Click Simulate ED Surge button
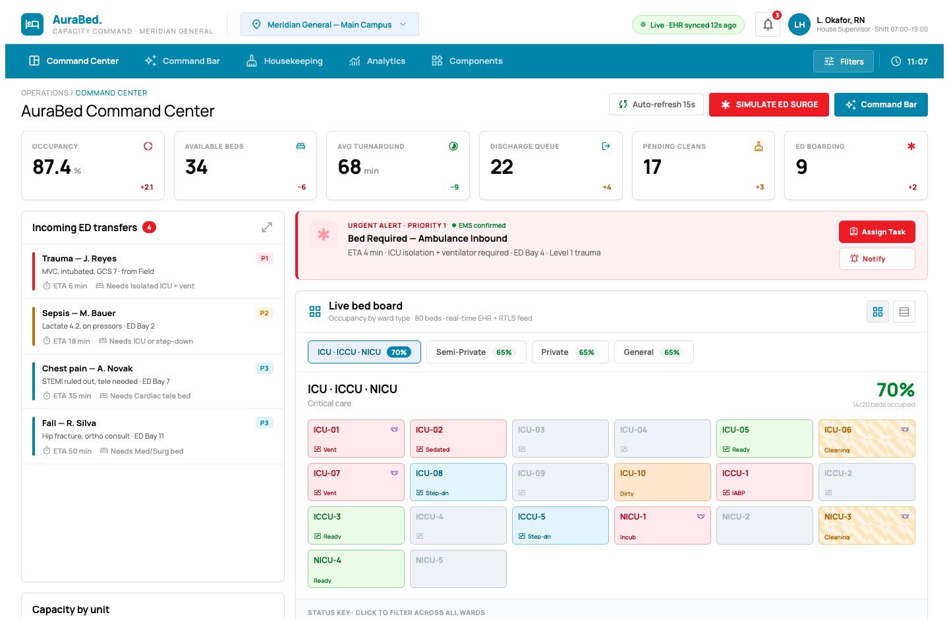 769,105
